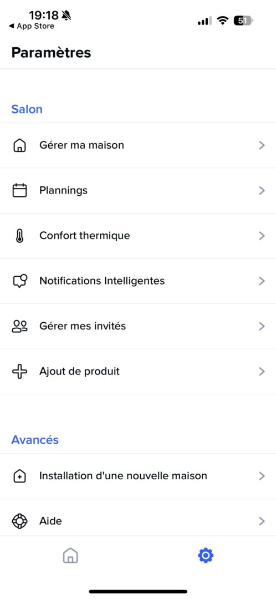Viewport: 276px width, 599px height.
Task: Tap the people icon for Gérer mes invités
Action: [x=19, y=326]
